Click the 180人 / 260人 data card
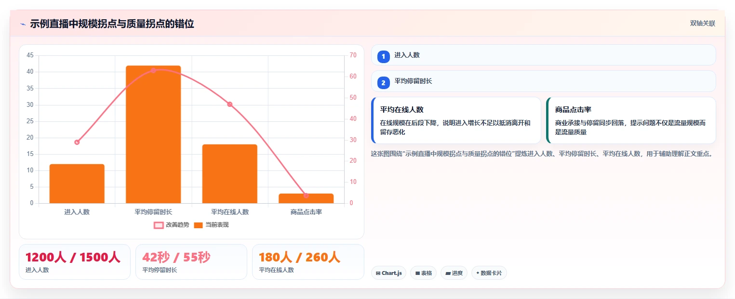 (x=308, y=262)
